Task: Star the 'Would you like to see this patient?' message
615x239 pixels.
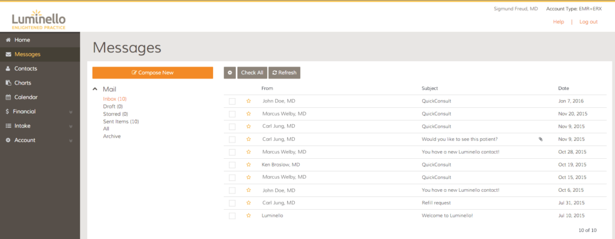Action: (x=248, y=139)
